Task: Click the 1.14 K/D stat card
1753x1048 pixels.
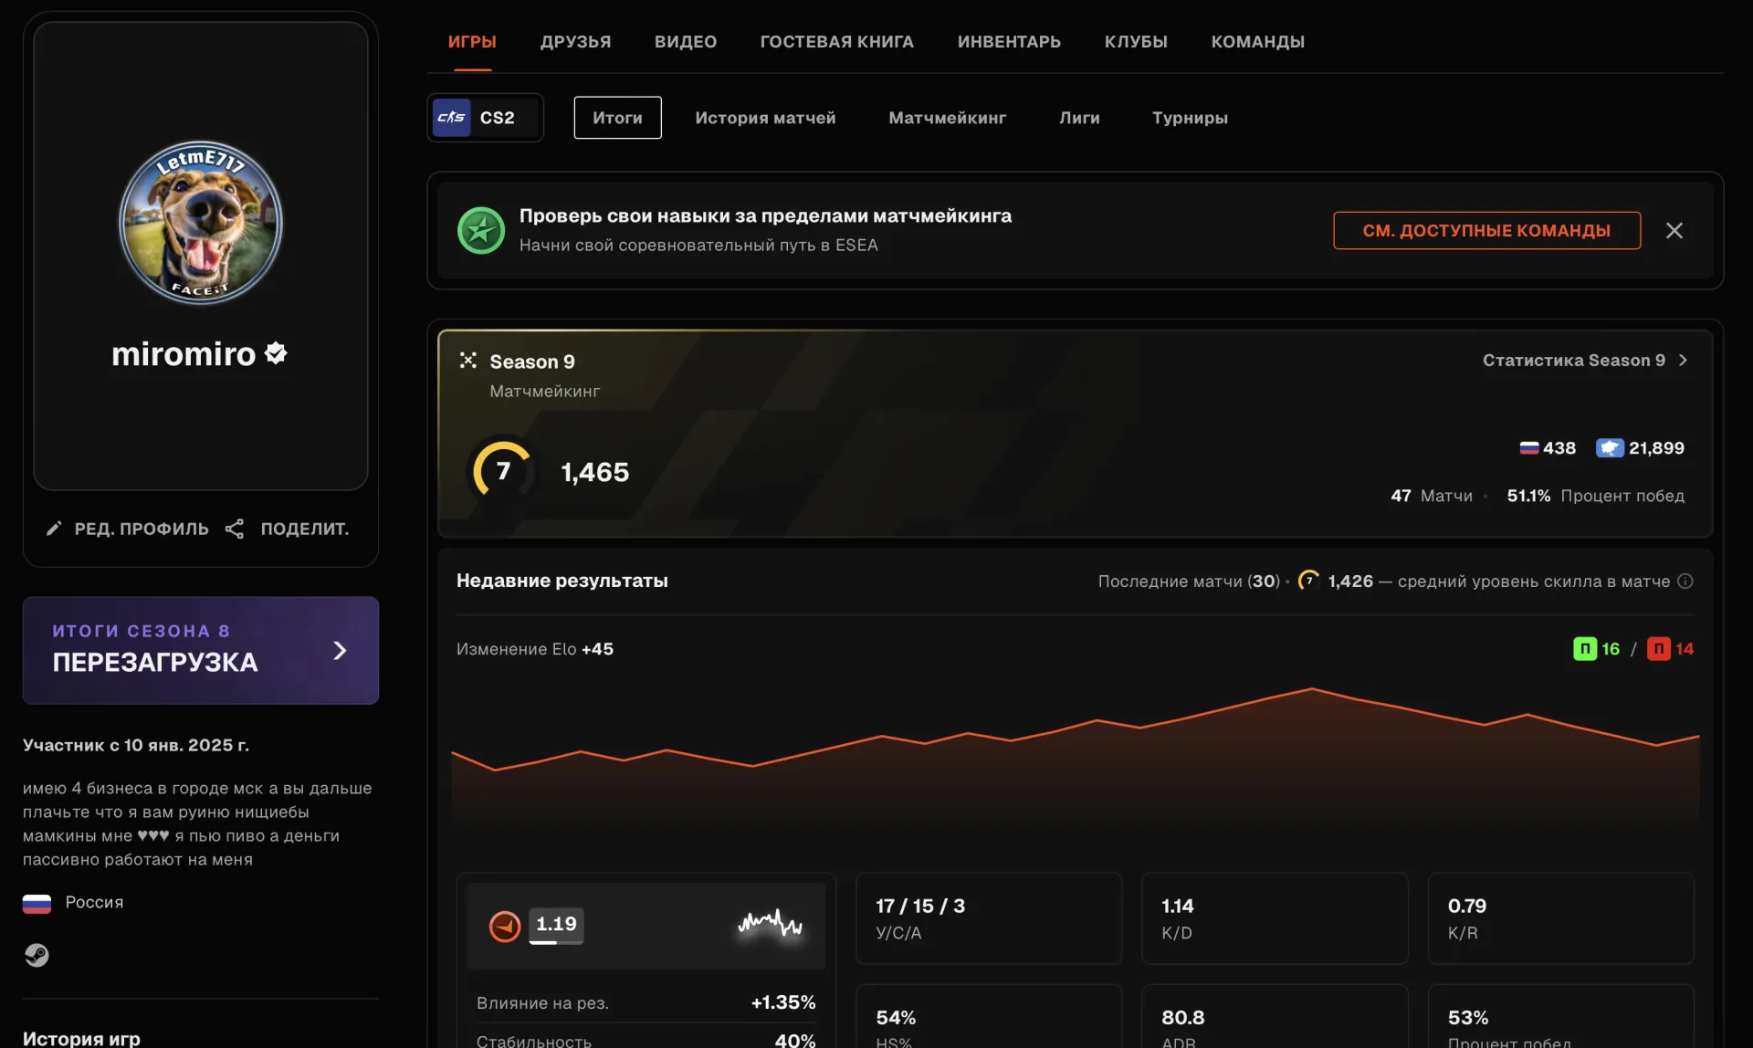Action: click(1275, 918)
